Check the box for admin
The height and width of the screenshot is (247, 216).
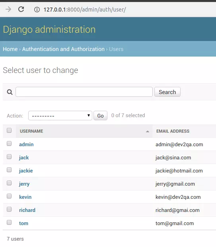[x=9, y=143]
